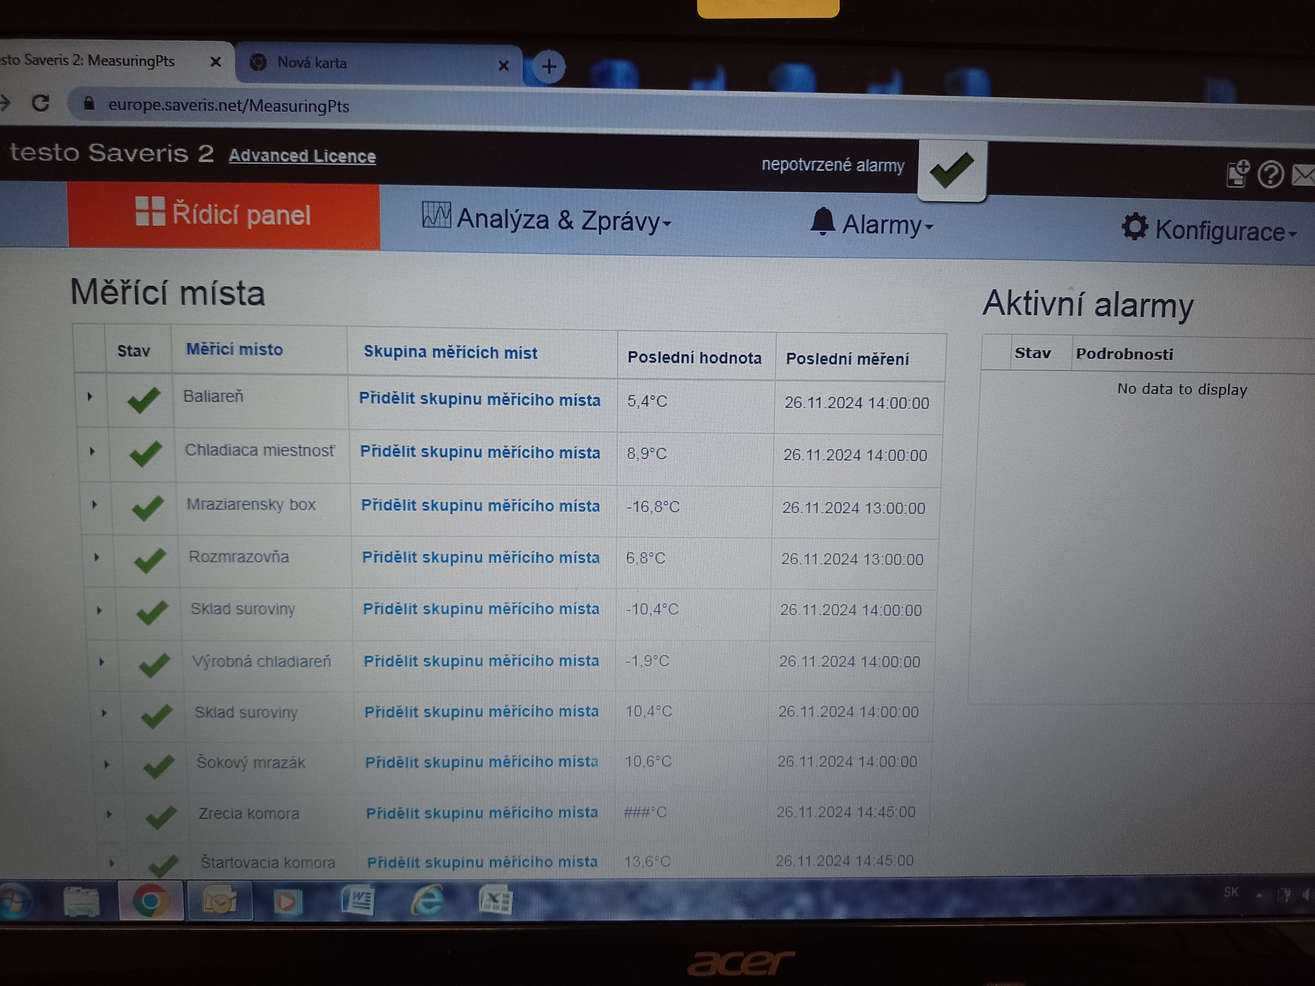Assign group link in Šokový mrazák row
Screen dimensions: 1315x986
(481, 762)
